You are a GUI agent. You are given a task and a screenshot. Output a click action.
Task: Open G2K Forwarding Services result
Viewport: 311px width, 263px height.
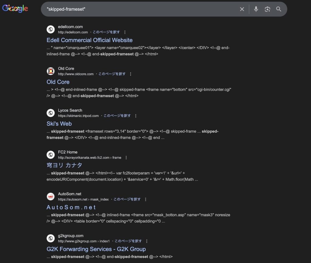(x=96, y=249)
